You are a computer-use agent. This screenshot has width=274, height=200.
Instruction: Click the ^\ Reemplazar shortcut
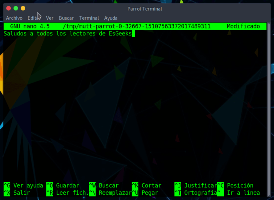[110, 192]
